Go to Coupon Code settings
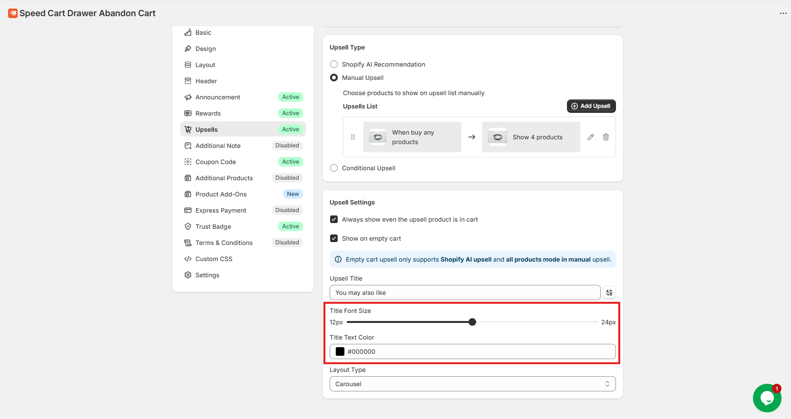The image size is (791, 419). [x=215, y=162]
